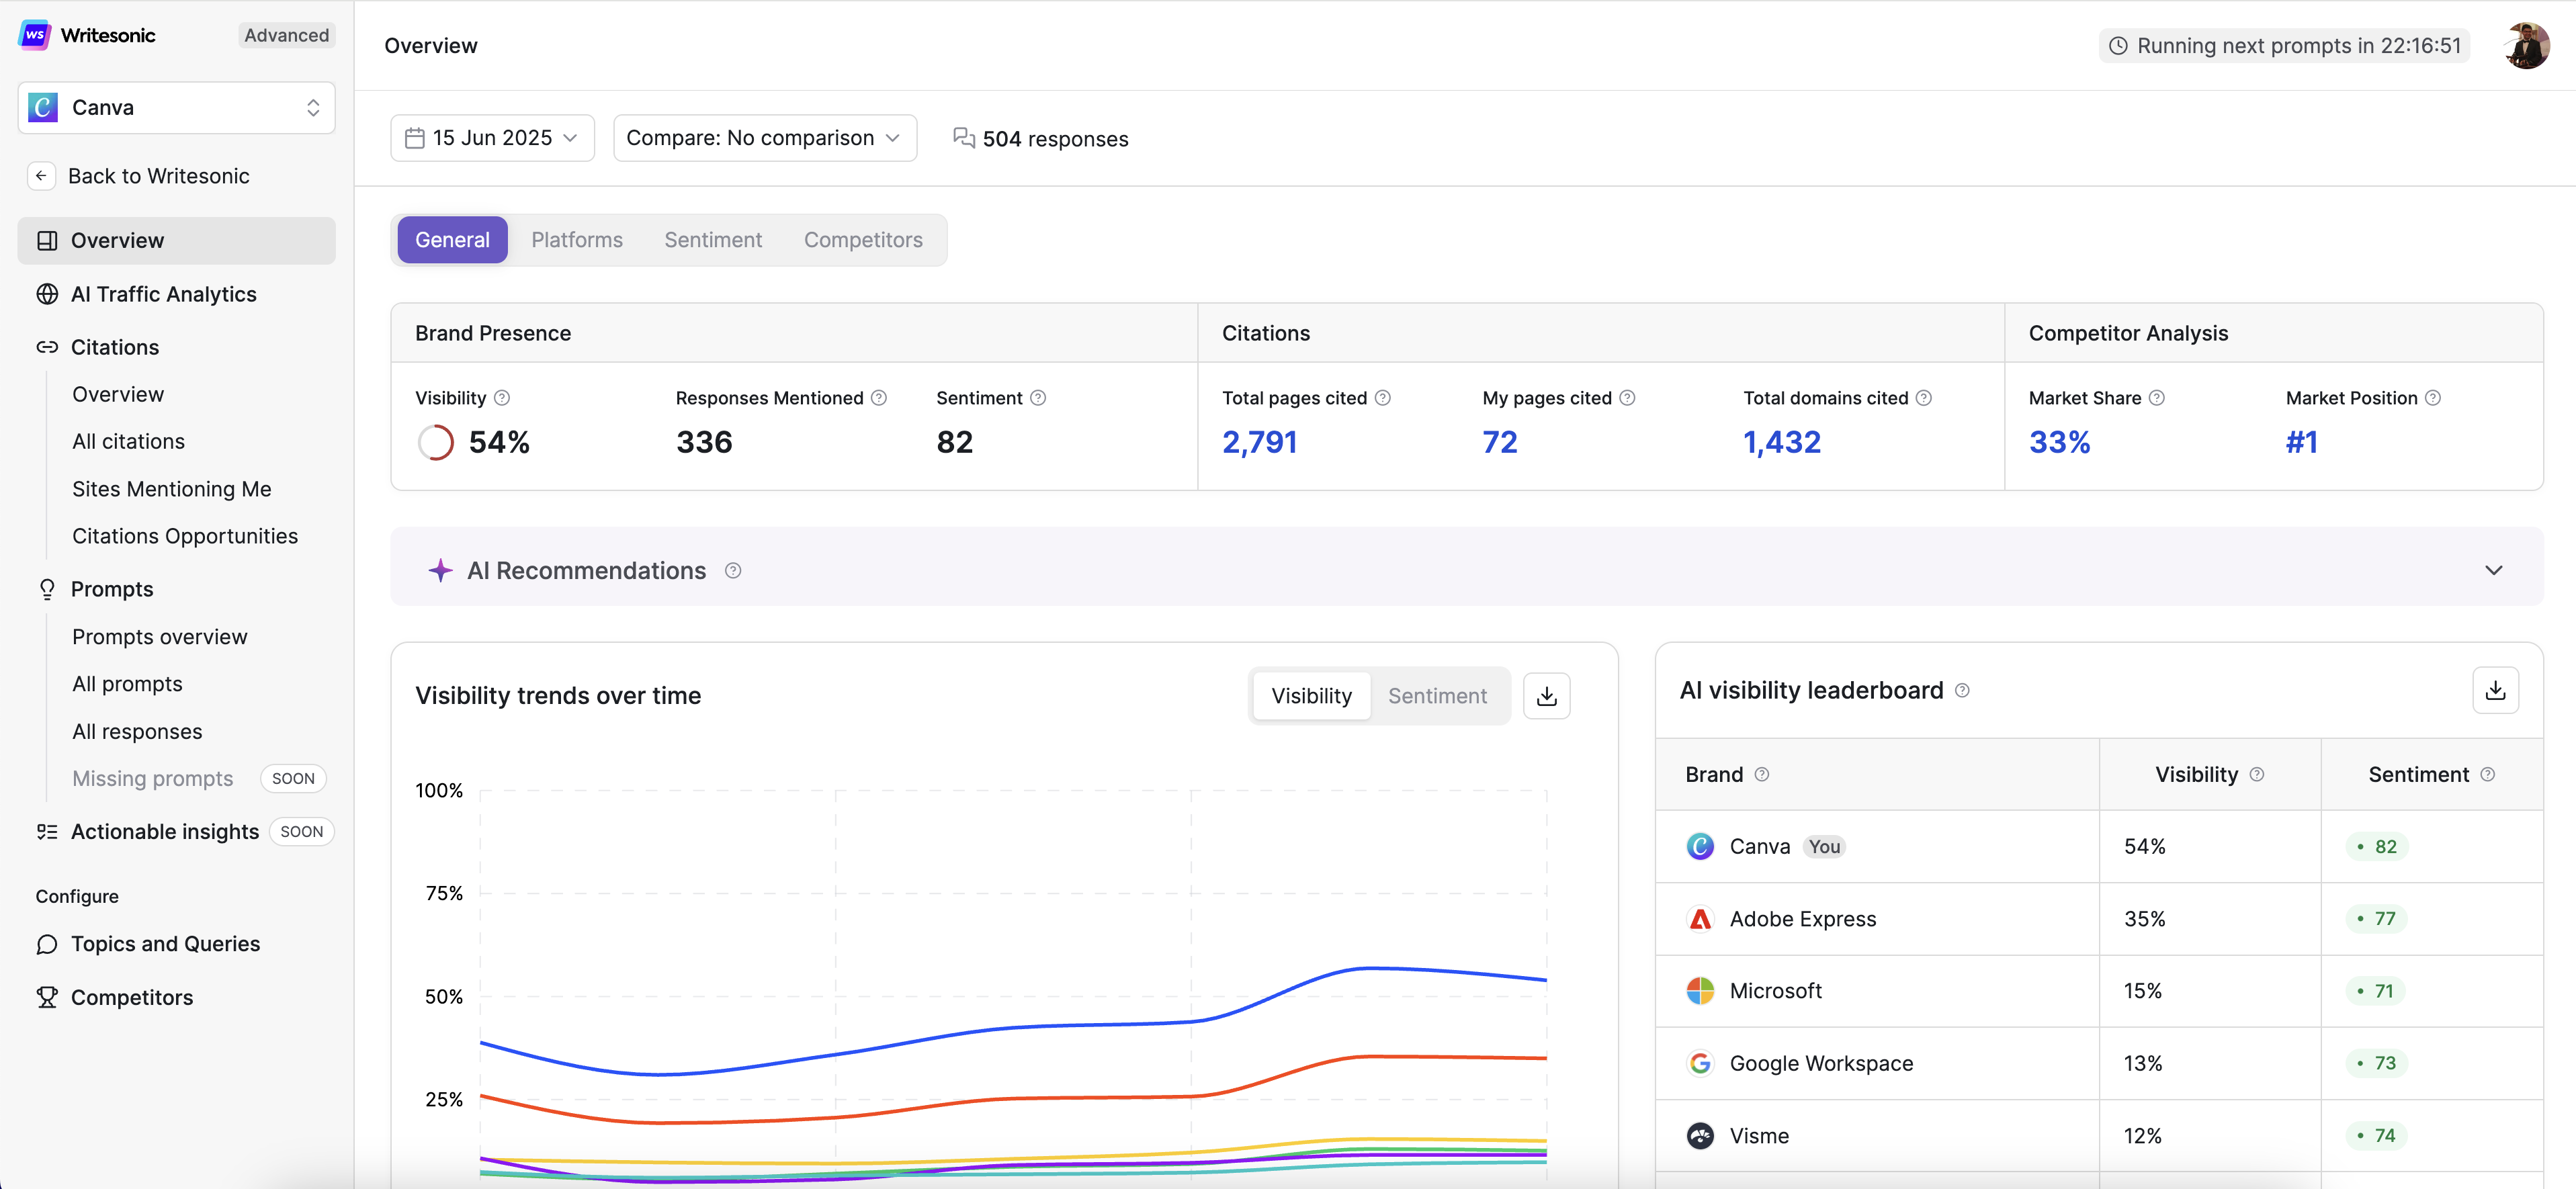Expand the AI Recommendations chevron

2494,570
